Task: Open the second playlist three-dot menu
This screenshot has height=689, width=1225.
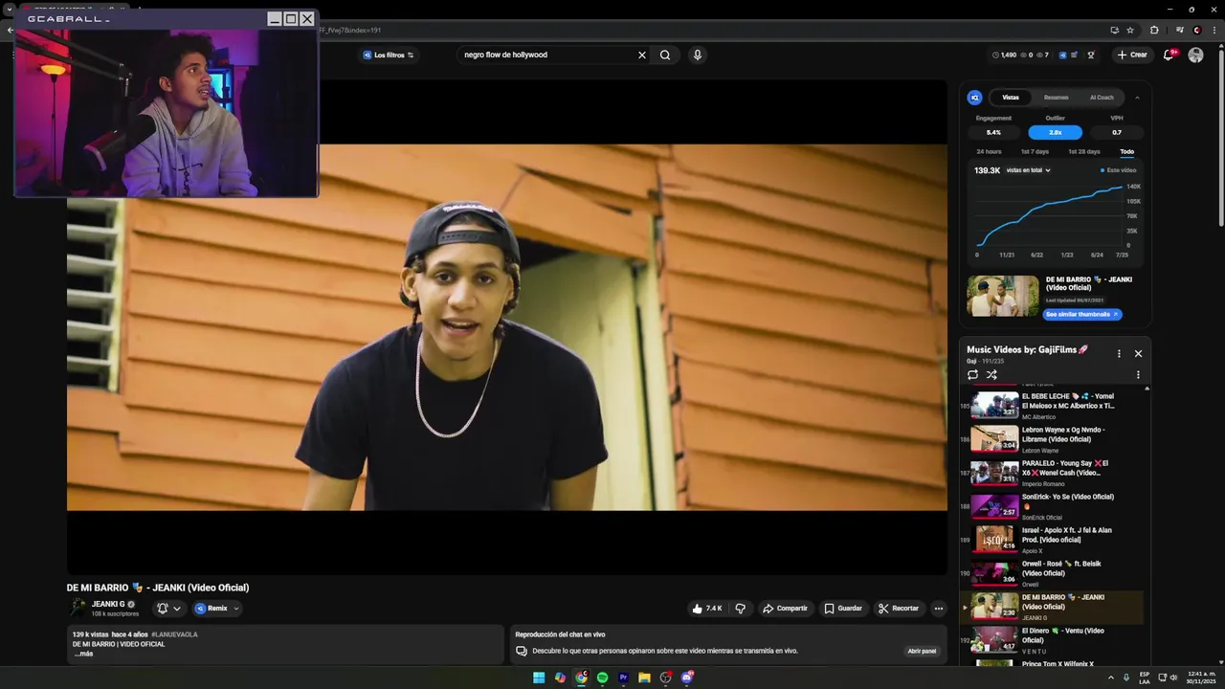Action: (1138, 374)
